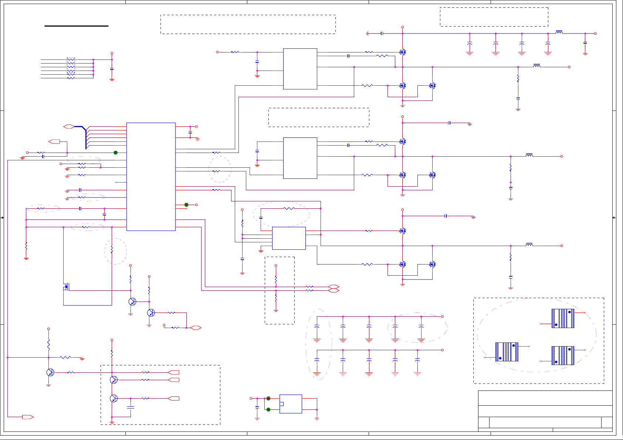
Task: Select the lone leftmost package footprint in the dashed box
Action: 507,352
